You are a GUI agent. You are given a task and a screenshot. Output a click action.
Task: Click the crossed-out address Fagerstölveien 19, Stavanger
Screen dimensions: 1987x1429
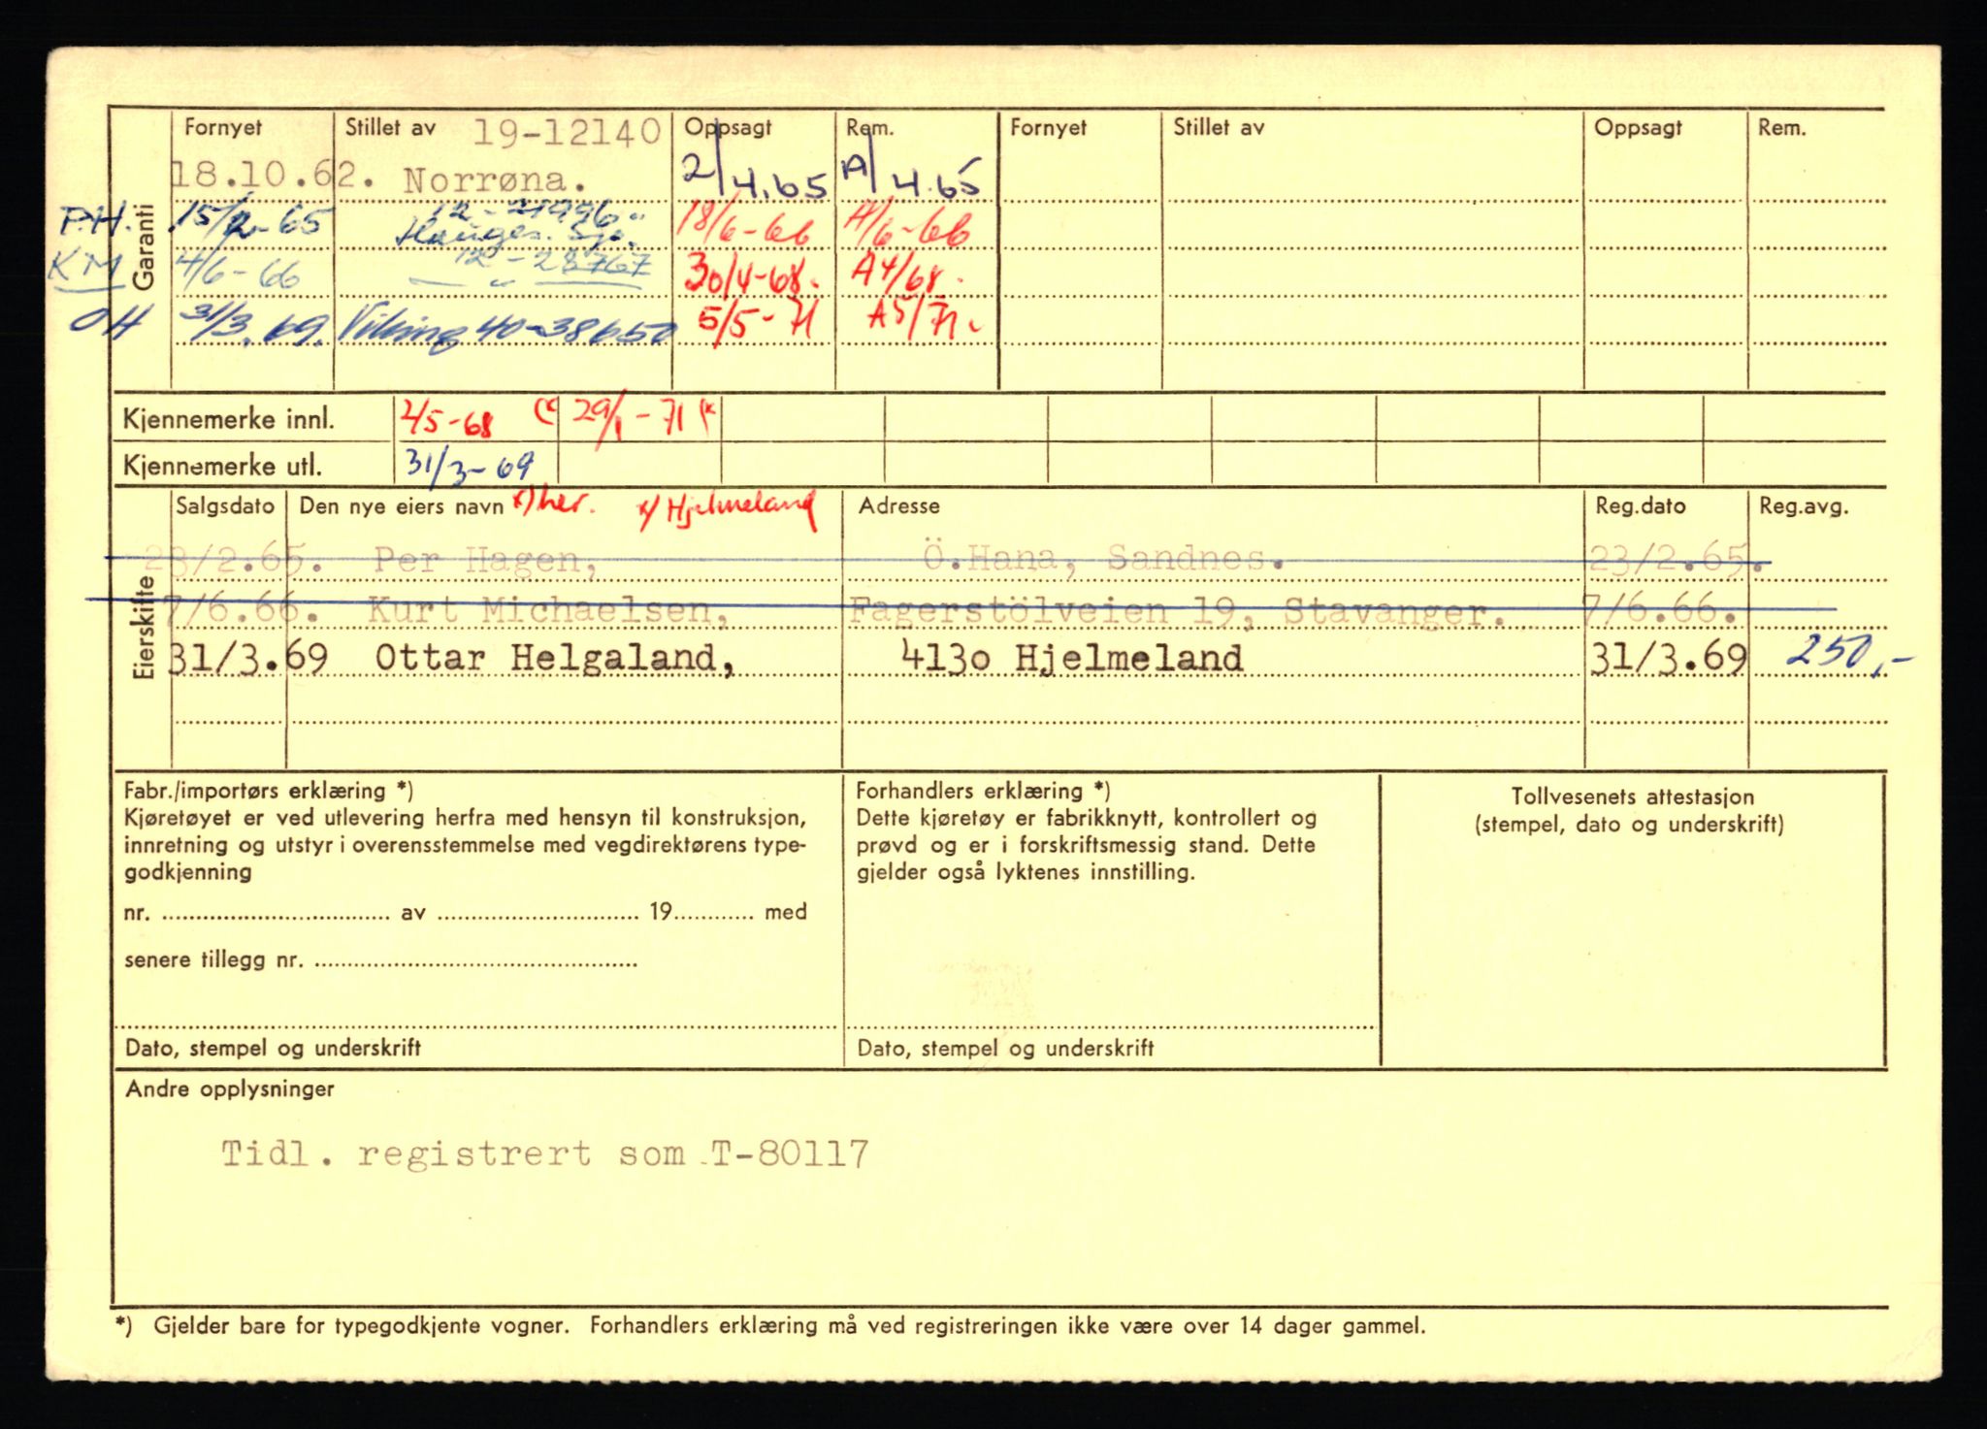tap(1178, 611)
